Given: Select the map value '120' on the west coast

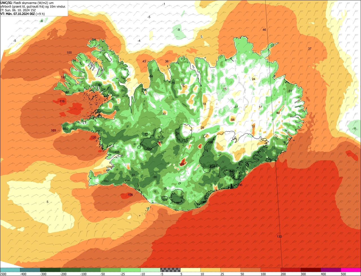Looking at the screenshot, I should tap(94, 138).
